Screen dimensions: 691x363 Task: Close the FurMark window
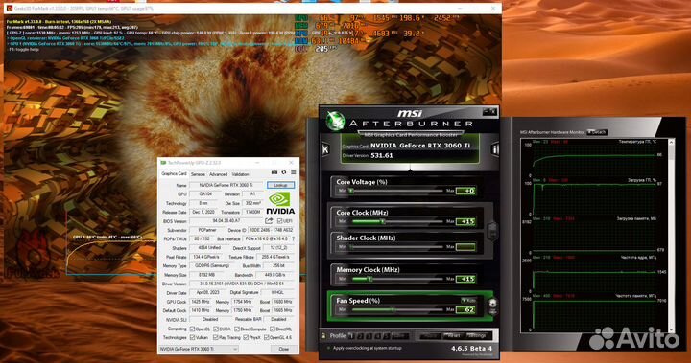(x=493, y=8)
